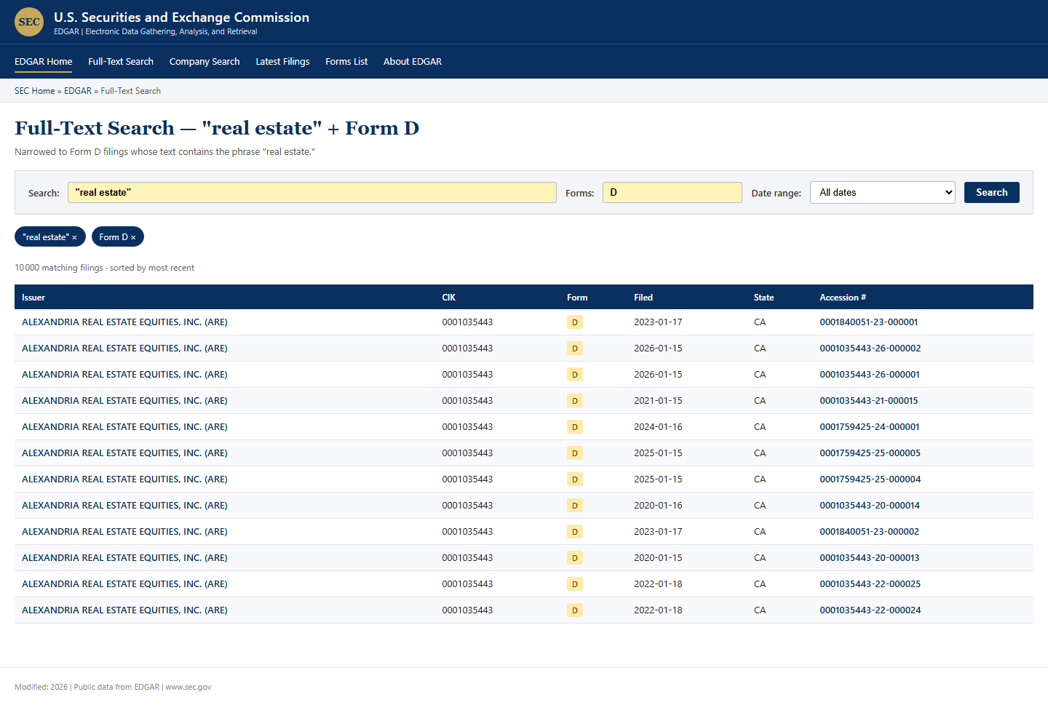Open accession 0001840051-23-000001
This screenshot has width=1048, height=705.
coord(868,322)
